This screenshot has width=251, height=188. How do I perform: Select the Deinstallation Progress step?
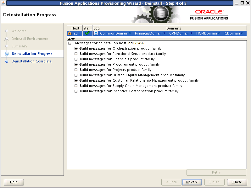click(x=32, y=54)
